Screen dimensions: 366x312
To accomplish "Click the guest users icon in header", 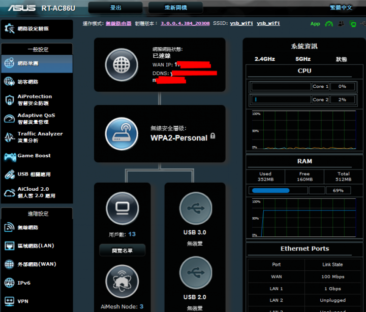I will coord(341,24).
